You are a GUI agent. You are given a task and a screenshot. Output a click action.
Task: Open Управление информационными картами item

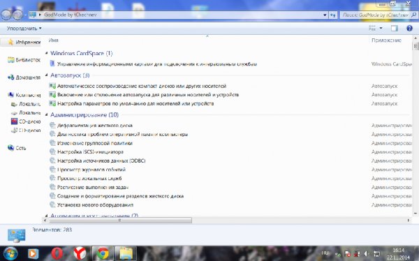tap(157, 64)
